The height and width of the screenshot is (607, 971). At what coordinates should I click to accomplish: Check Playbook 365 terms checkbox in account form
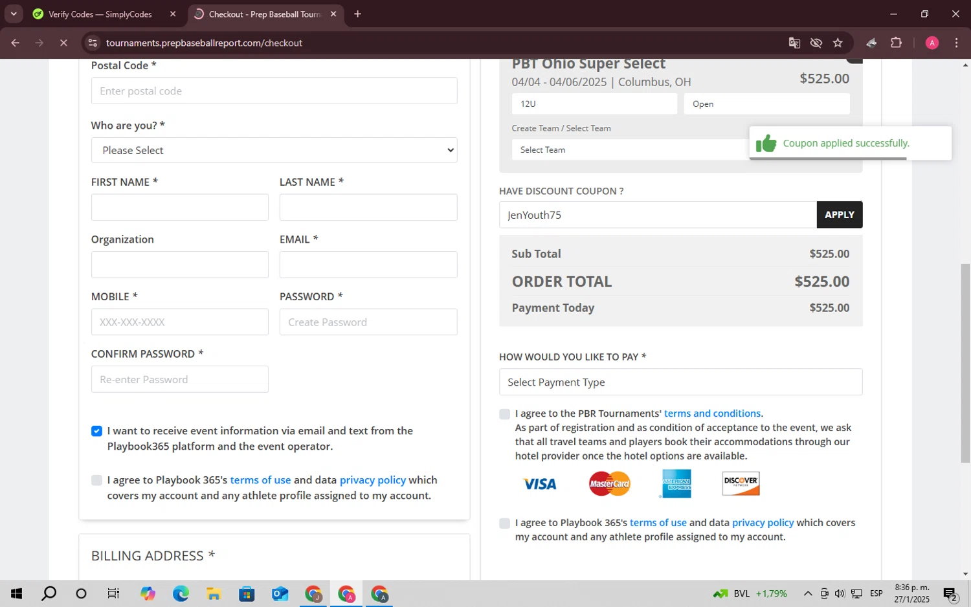(96, 480)
